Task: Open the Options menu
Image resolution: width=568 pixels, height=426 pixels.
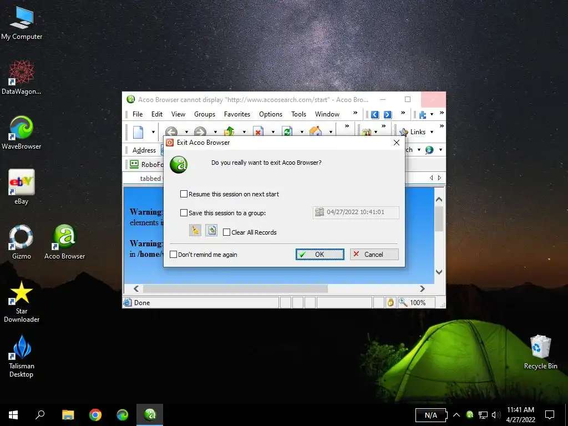Action: 271,114
